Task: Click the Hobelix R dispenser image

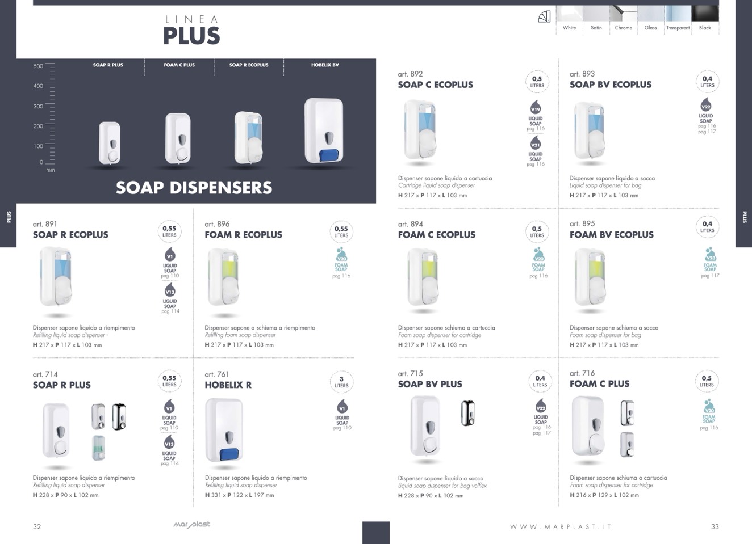Action: click(224, 431)
